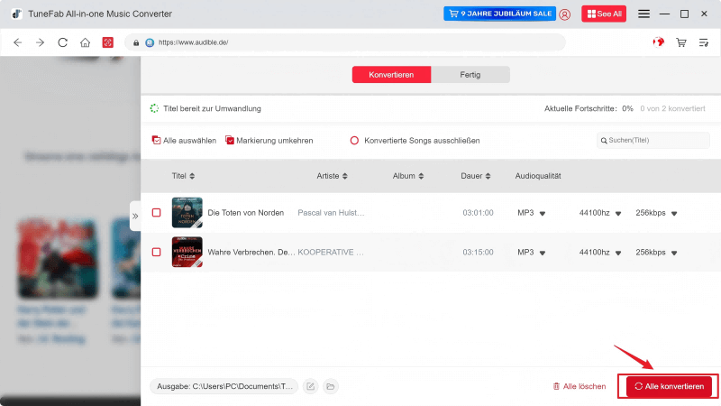Open the 9 Jahre Jubiläum Sale banner
This screenshot has height=406, width=721.
coord(499,14)
